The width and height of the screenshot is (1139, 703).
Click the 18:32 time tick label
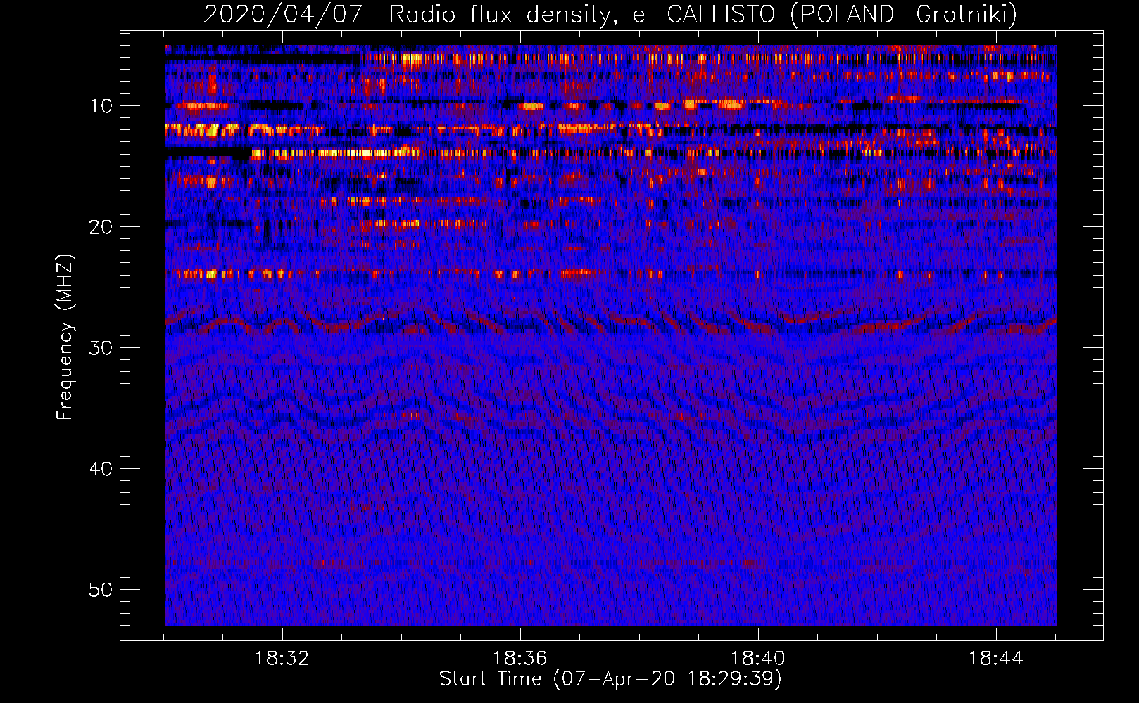pyautogui.click(x=282, y=659)
